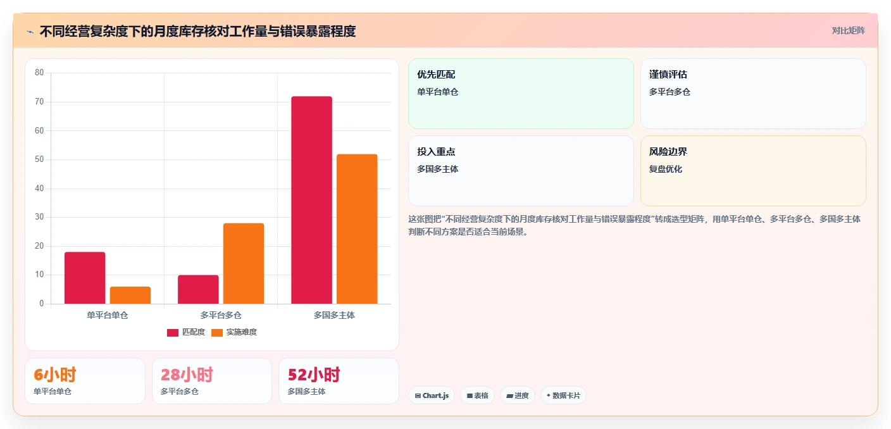Click the icon inside the Chart.js chip
The height and width of the screenshot is (429, 891).
click(x=418, y=395)
